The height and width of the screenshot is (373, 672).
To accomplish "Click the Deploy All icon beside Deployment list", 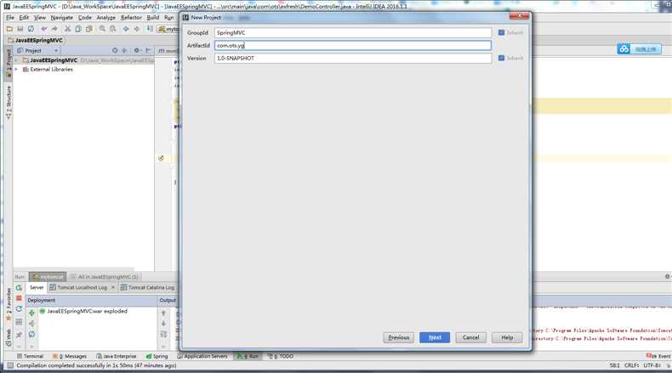I will coord(31,313).
